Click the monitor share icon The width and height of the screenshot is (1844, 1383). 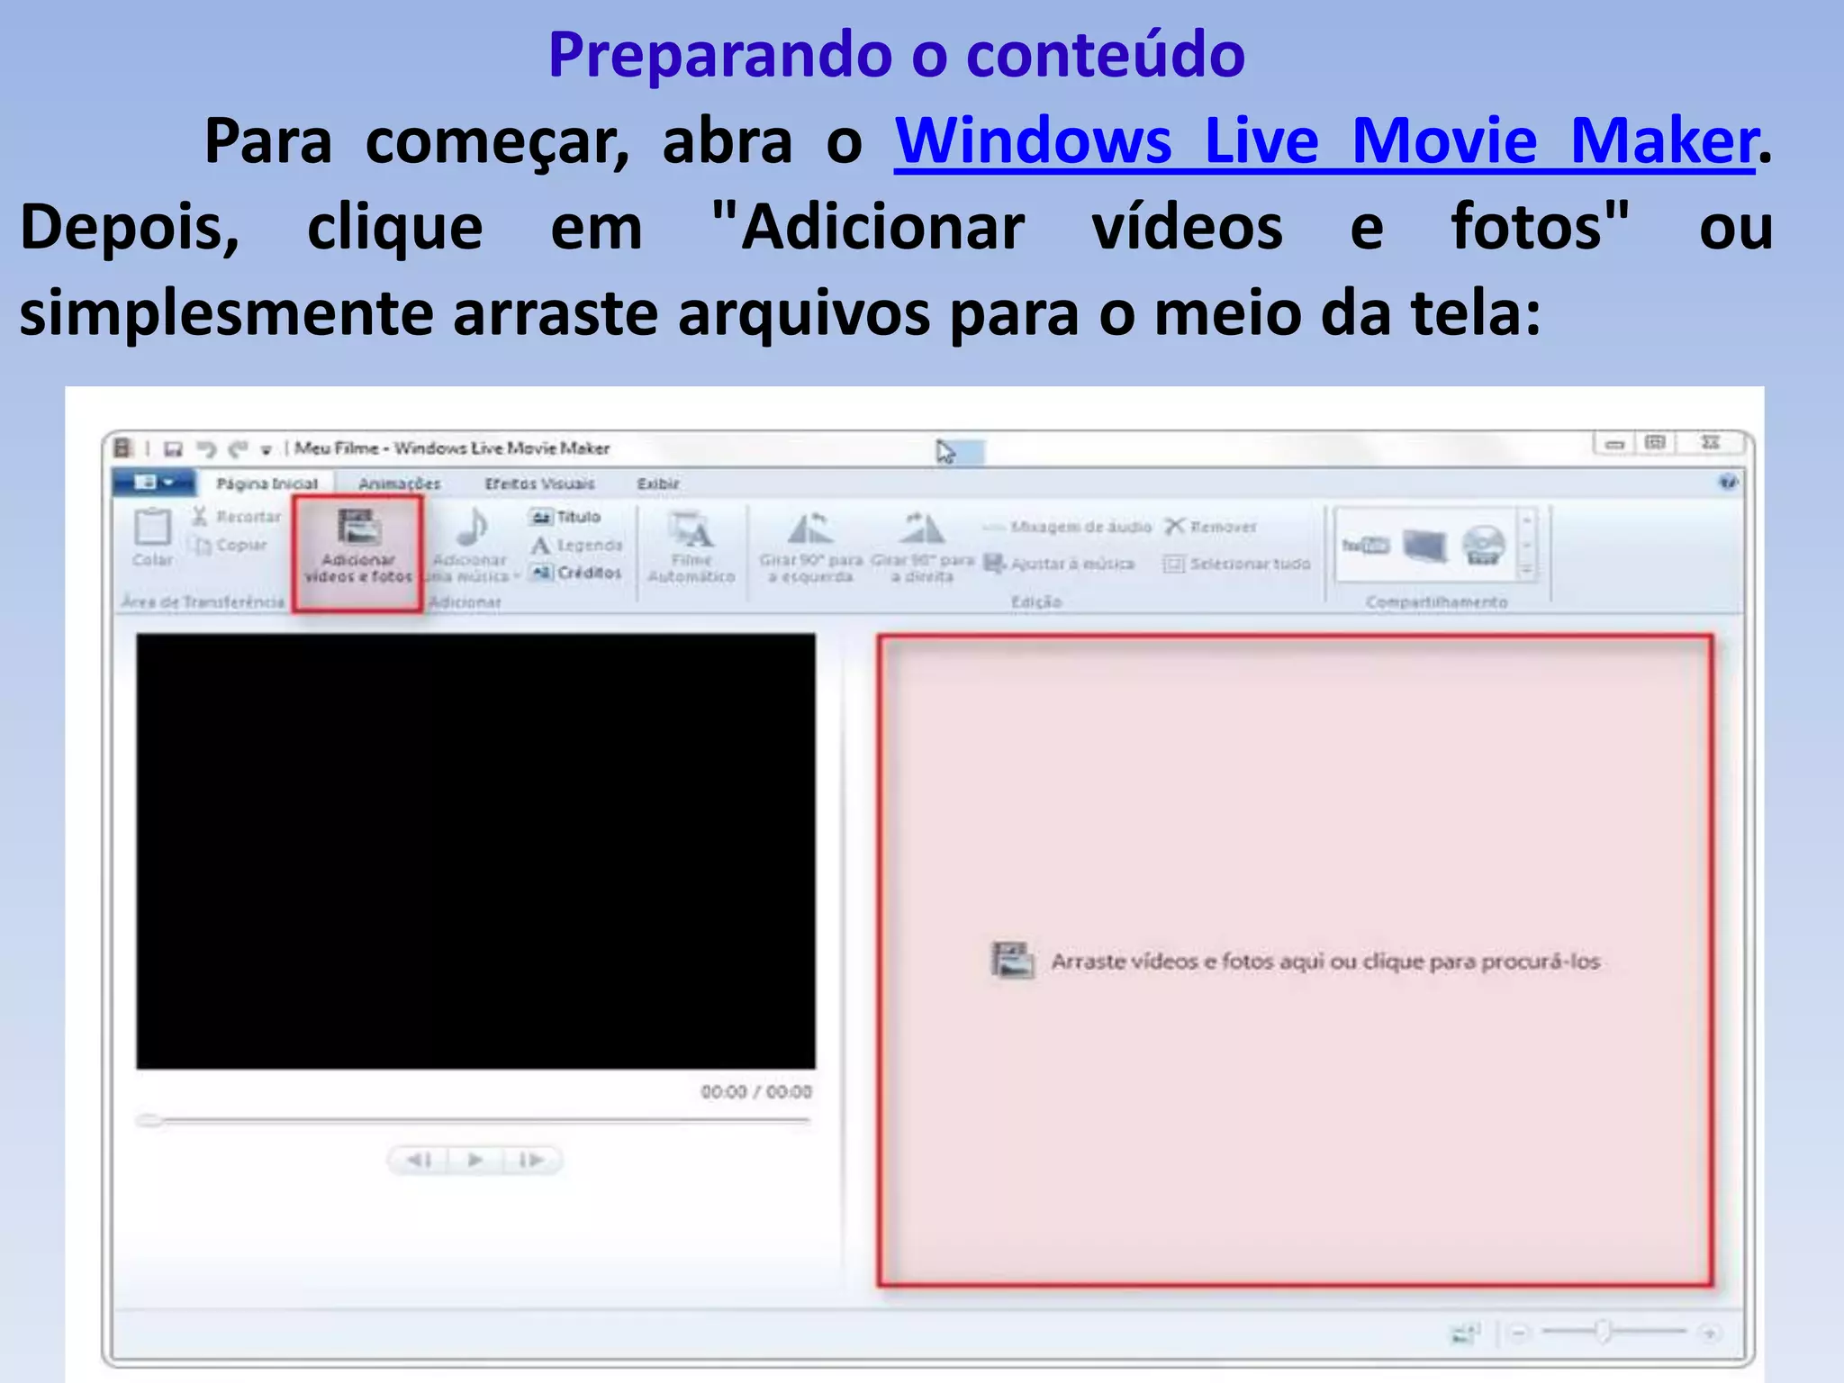[1425, 546]
